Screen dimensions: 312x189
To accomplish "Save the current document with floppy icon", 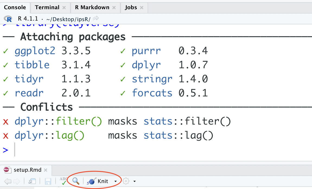I will (x=48, y=181).
